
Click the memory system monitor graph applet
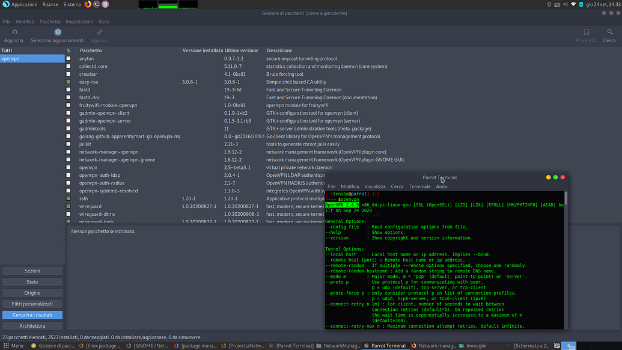coord(168,4)
